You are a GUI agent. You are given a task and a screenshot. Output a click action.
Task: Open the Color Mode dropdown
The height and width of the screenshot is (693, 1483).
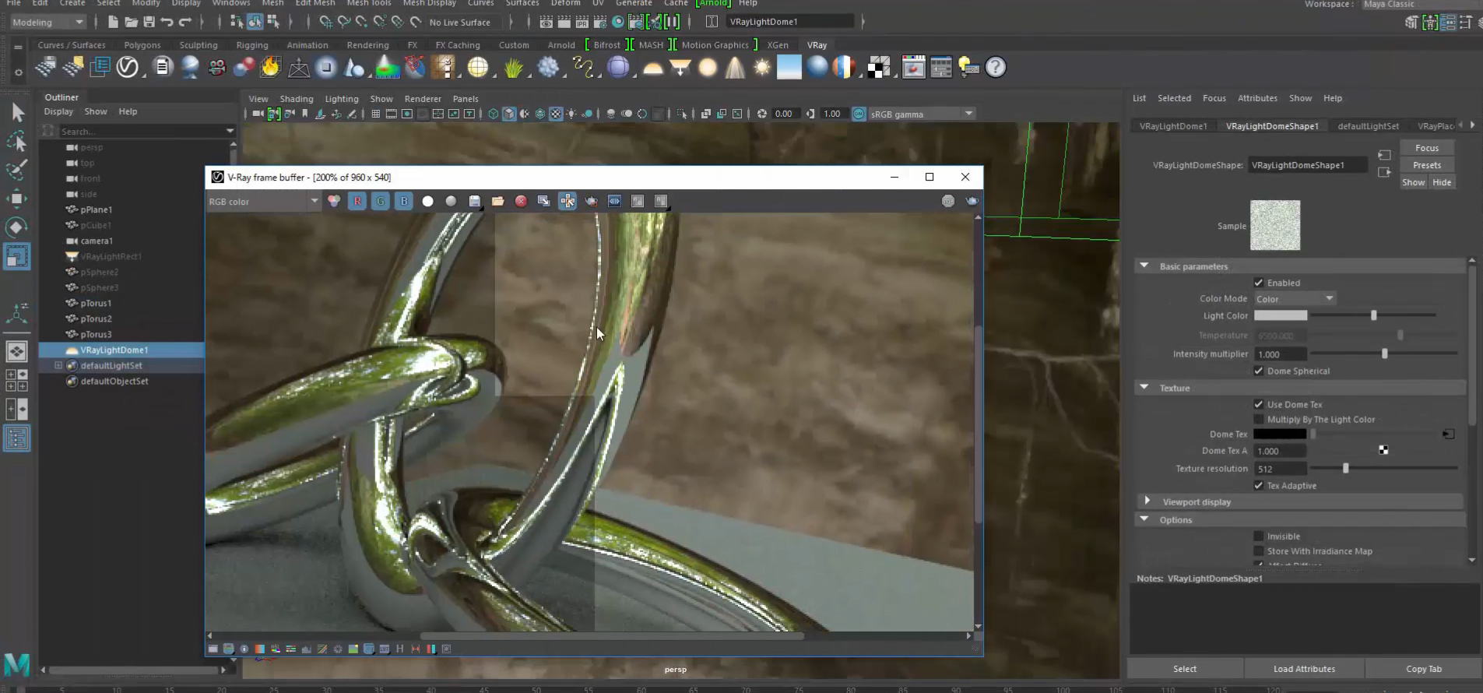(x=1295, y=299)
